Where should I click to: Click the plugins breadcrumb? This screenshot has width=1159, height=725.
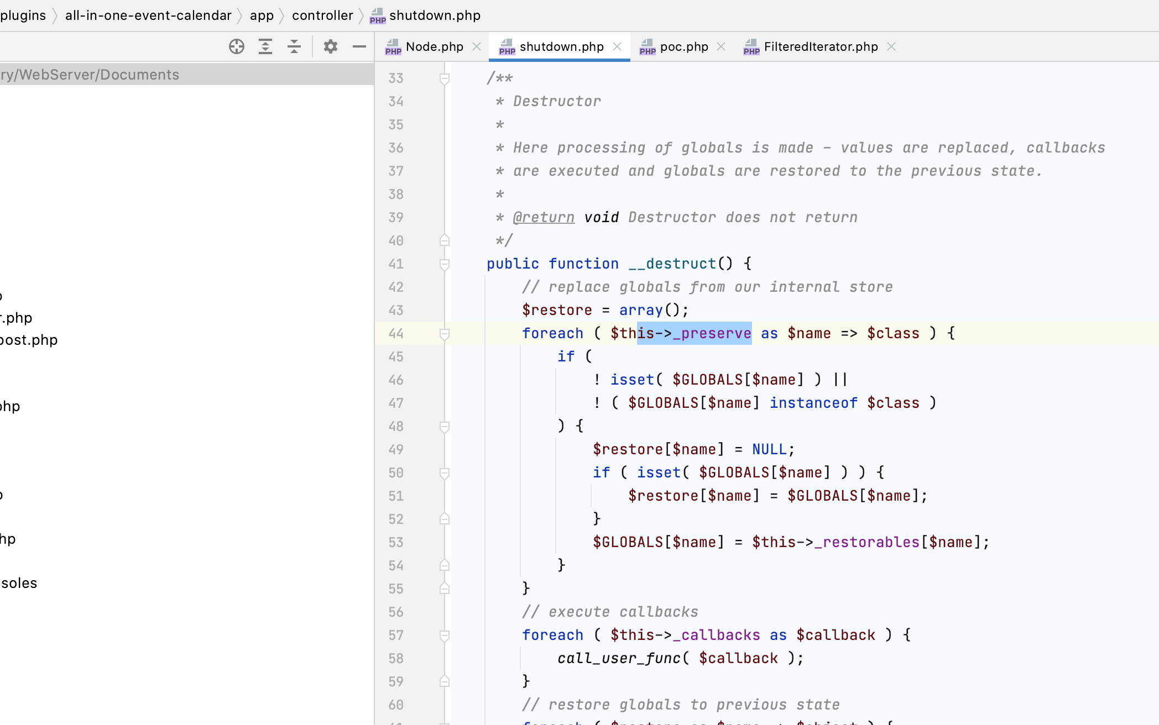(23, 15)
